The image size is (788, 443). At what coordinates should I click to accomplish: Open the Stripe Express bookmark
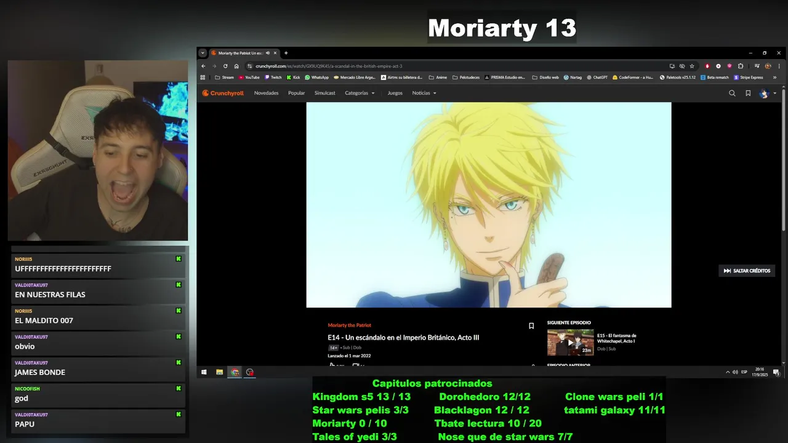749,78
